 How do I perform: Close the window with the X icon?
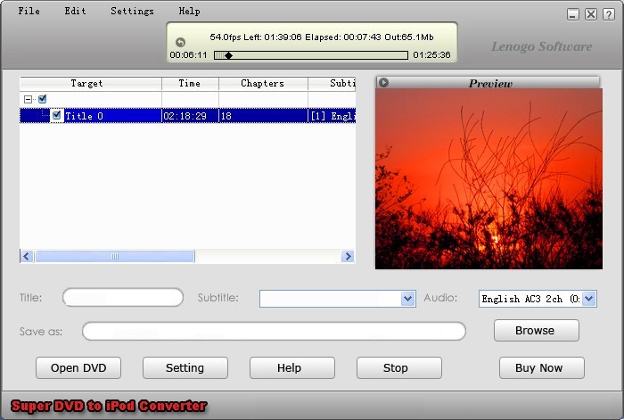(x=591, y=15)
